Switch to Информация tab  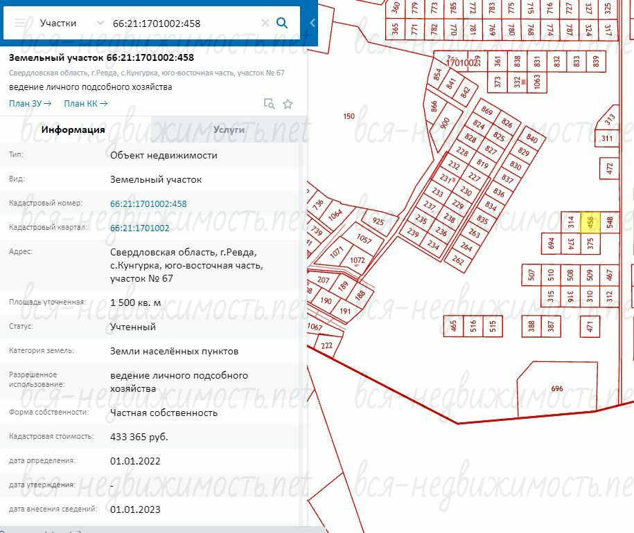73,129
